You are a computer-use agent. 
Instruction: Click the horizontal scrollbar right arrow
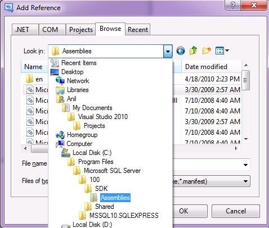pyautogui.click(x=236, y=149)
